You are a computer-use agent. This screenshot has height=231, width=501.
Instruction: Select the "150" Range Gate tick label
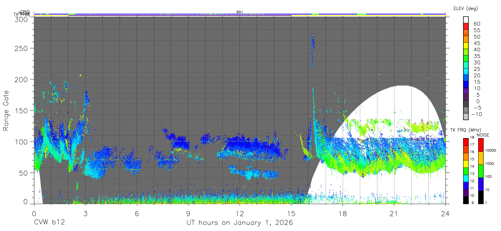(x=22, y=110)
